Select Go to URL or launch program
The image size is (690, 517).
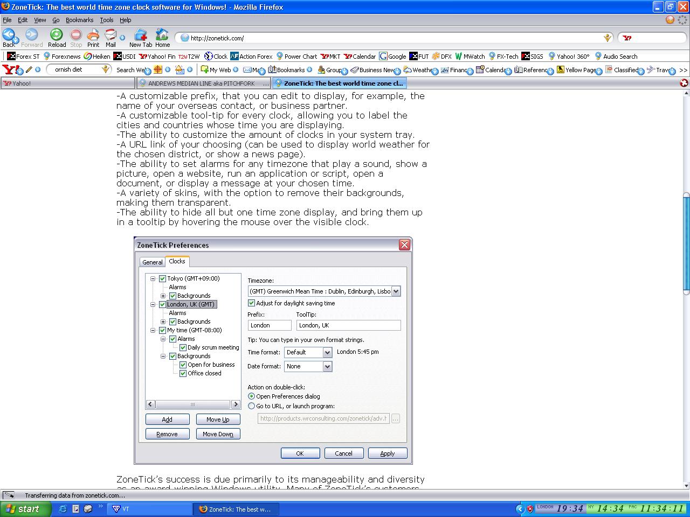pos(251,406)
